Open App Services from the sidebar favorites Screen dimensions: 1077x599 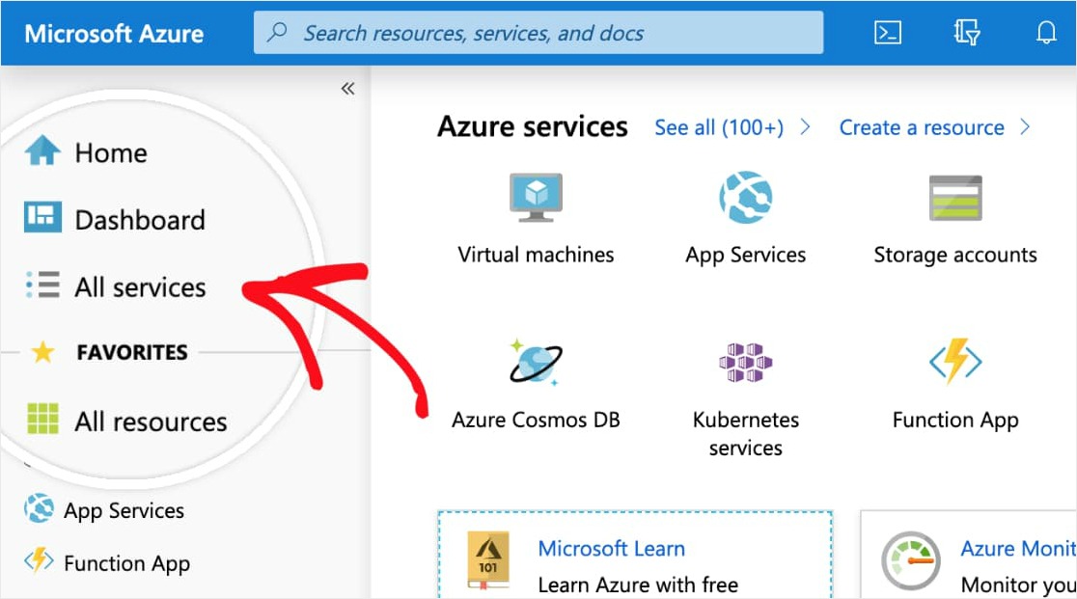(124, 511)
